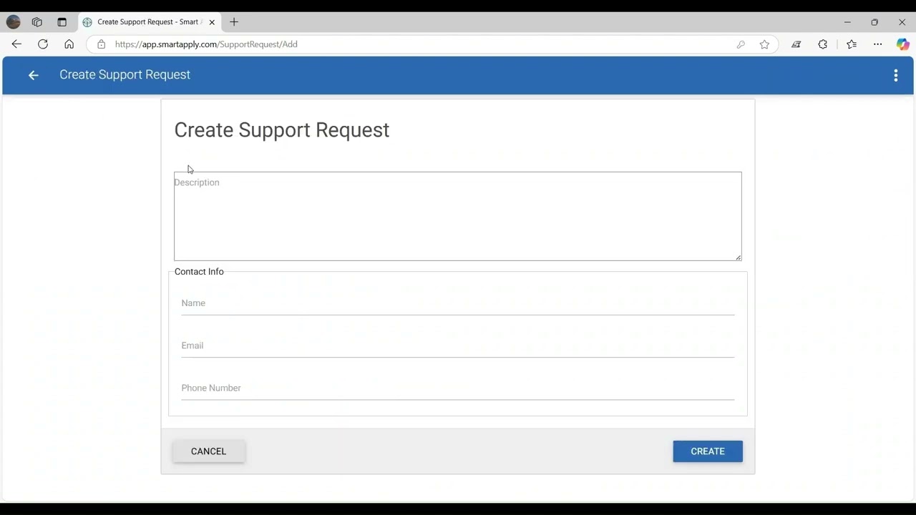Click the read aloud toolbar icon
Screen dimensions: 916x515
click(x=796, y=44)
